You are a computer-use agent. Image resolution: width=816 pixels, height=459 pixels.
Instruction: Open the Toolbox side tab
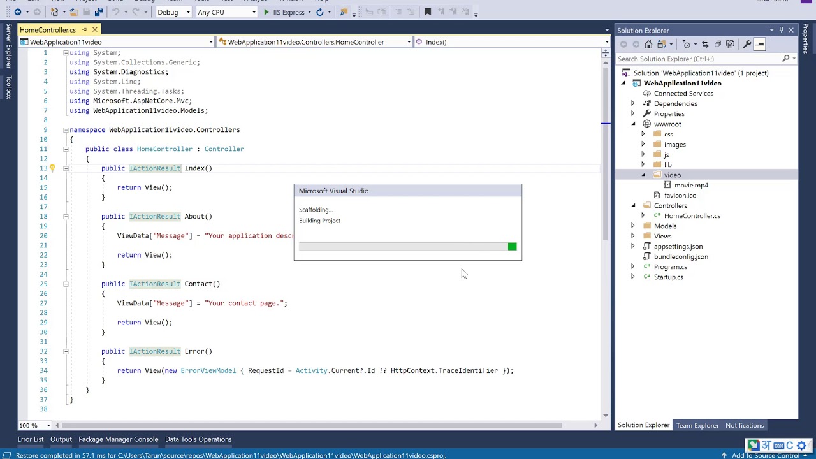click(x=9, y=87)
